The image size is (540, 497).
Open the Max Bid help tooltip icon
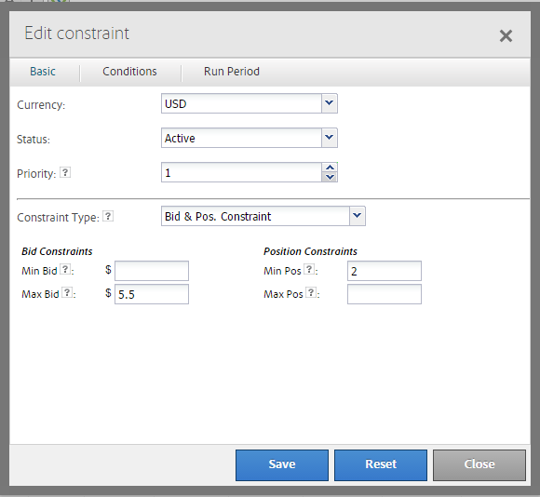point(67,292)
